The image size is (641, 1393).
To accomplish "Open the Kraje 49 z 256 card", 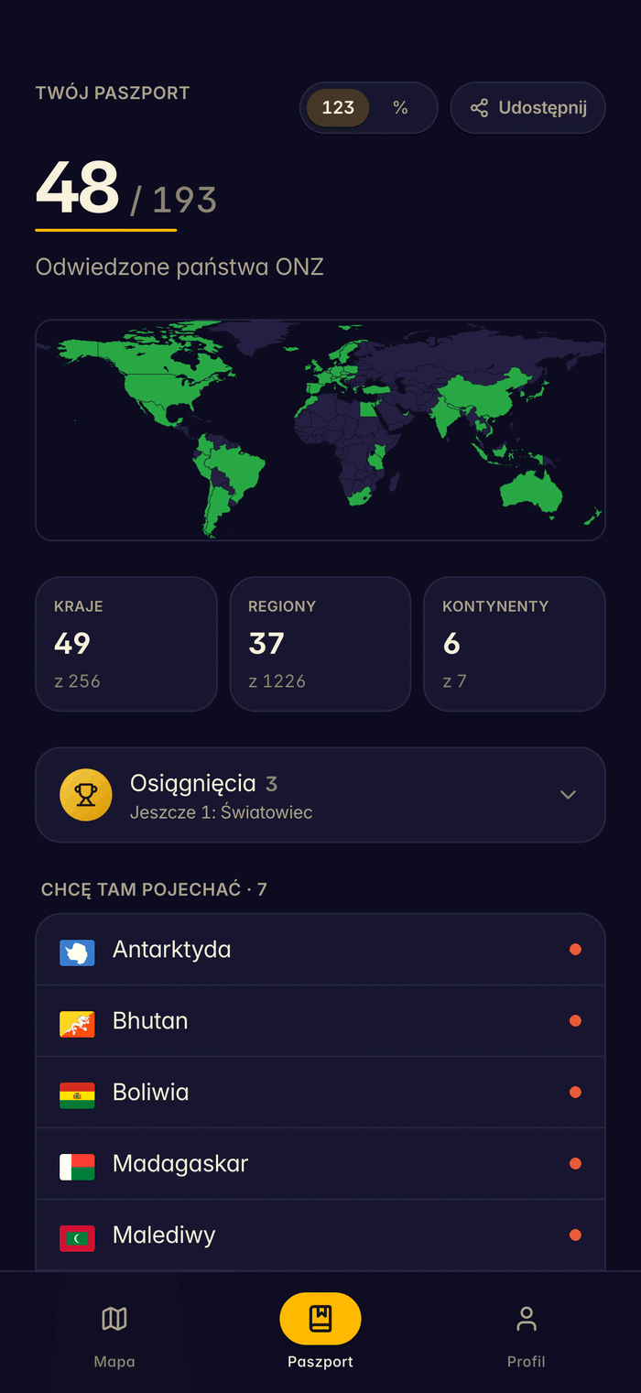I will tap(126, 644).
